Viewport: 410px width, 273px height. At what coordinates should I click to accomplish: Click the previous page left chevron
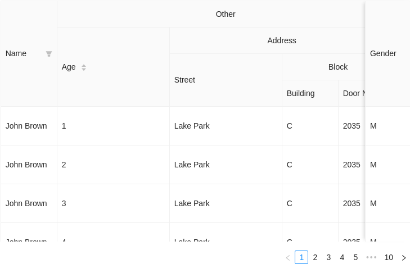click(x=288, y=258)
